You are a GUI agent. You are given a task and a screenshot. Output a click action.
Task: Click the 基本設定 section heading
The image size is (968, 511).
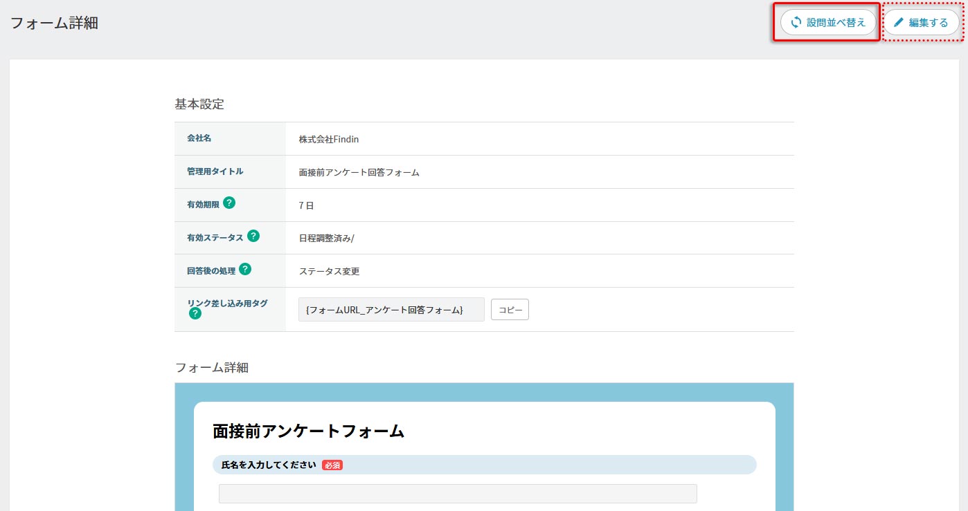click(199, 104)
